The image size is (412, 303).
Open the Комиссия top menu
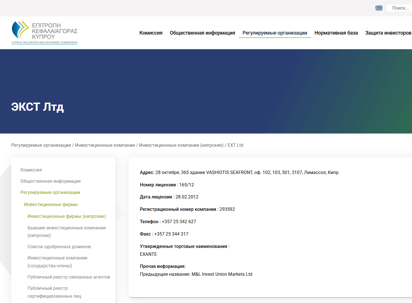pos(151,33)
